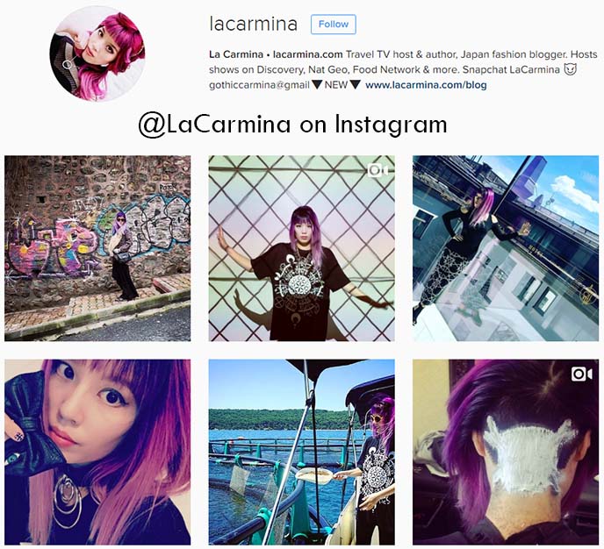
Task: Click the cat face emoji in bio
Action: [571, 69]
